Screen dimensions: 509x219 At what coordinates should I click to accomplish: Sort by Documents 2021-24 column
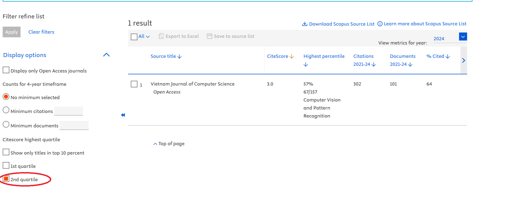point(402,60)
